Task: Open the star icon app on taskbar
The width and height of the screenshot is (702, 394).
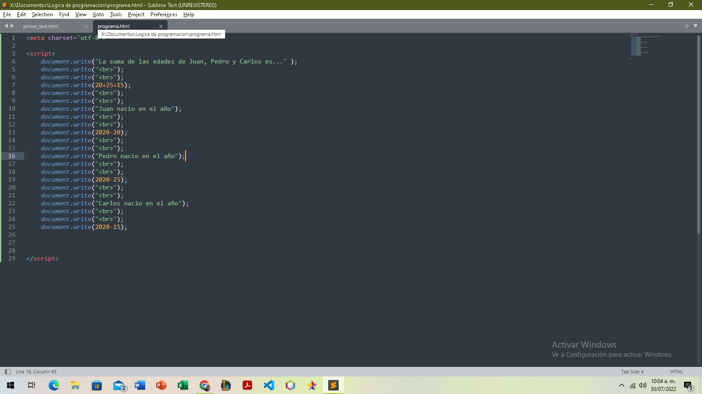Action: click(x=312, y=385)
